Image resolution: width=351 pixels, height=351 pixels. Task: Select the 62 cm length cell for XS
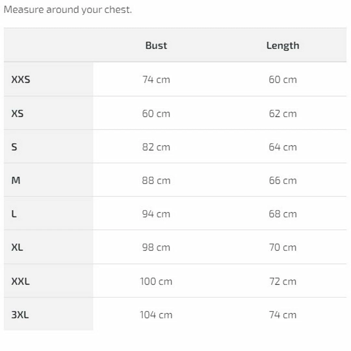tap(282, 113)
